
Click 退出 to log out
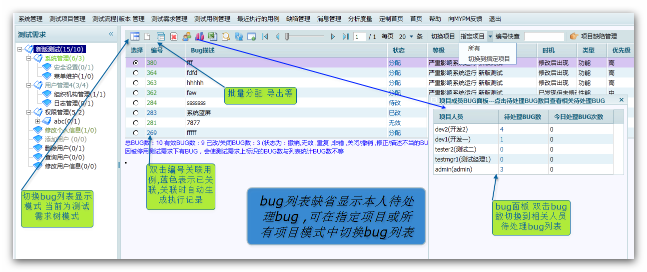tap(495, 19)
